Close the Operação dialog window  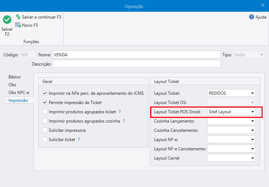(263, 5)
